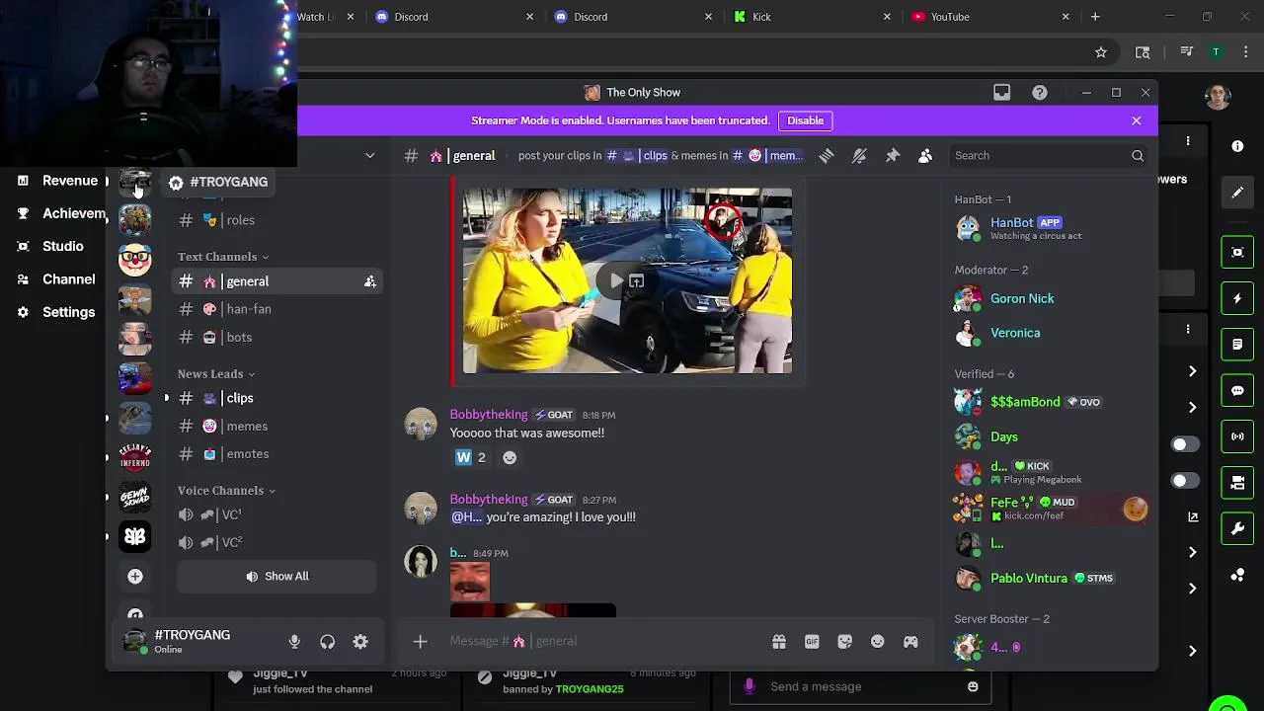Open the emoji picker in message bar
The width and height of the screenshot is (1264, 711).
click(877, 642)
